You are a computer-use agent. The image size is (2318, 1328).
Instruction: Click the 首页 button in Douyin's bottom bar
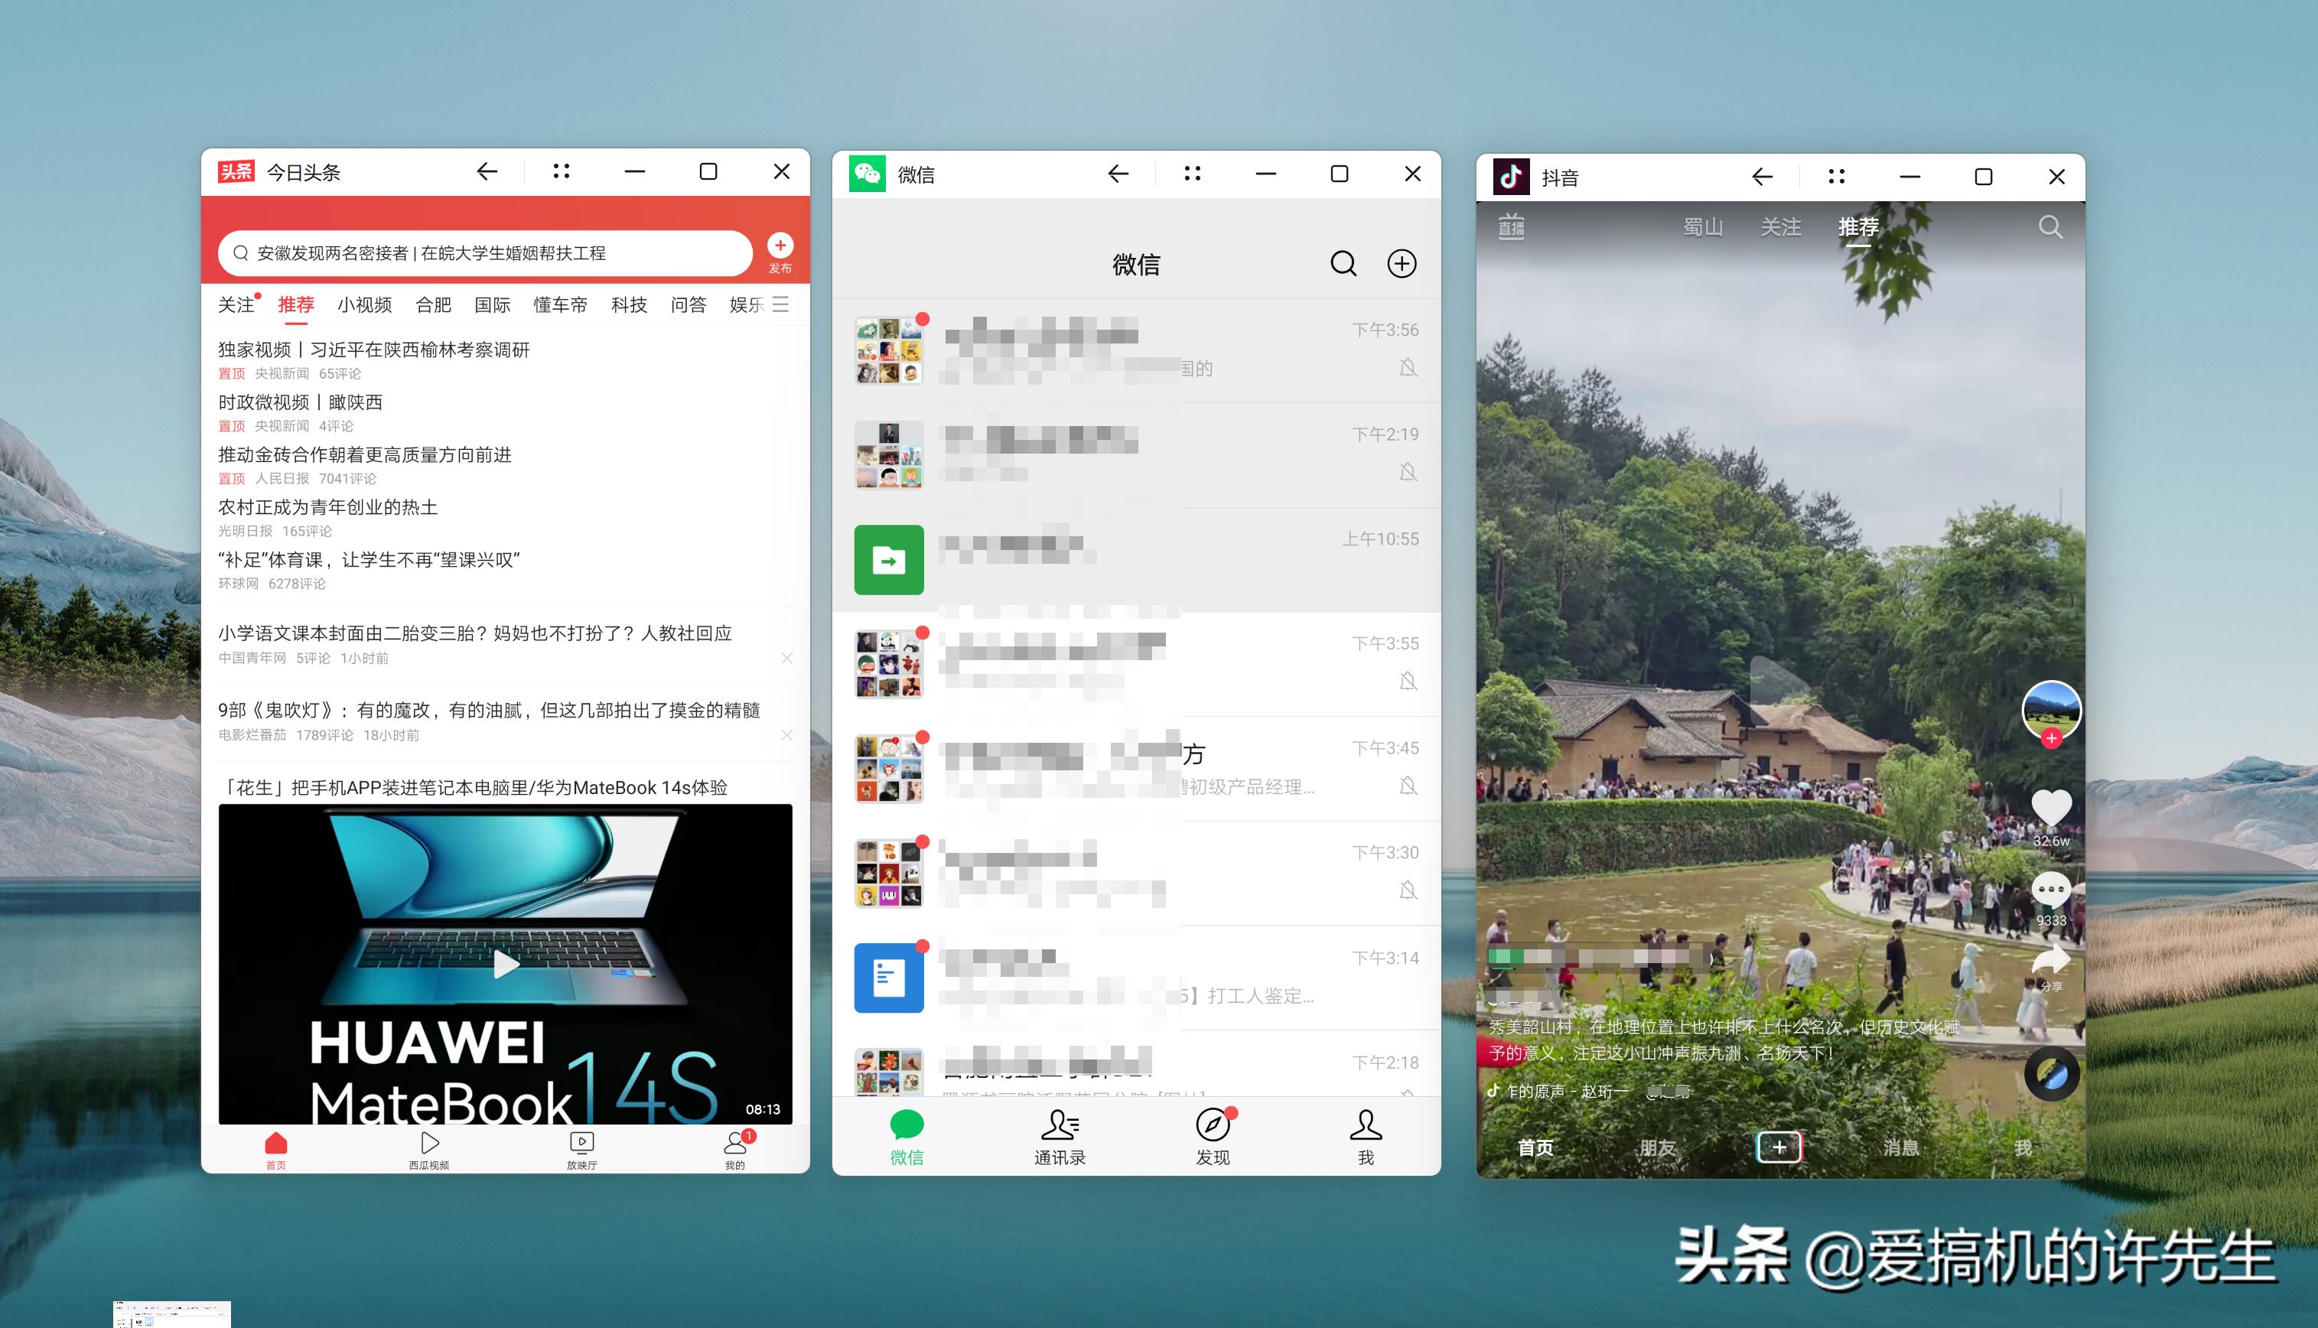[1535, 1147]
